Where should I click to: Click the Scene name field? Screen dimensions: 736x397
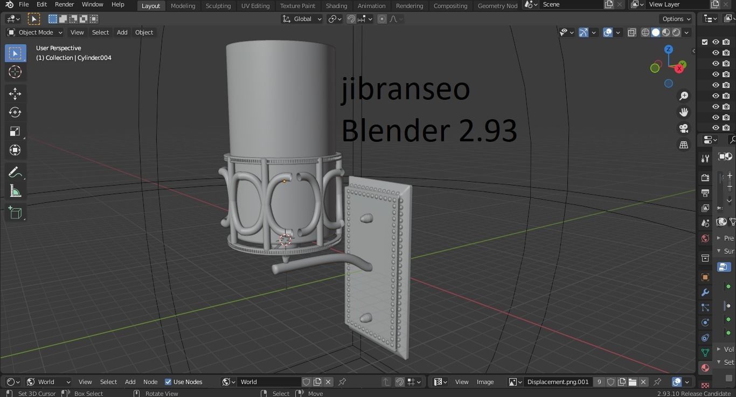point(571,4)
